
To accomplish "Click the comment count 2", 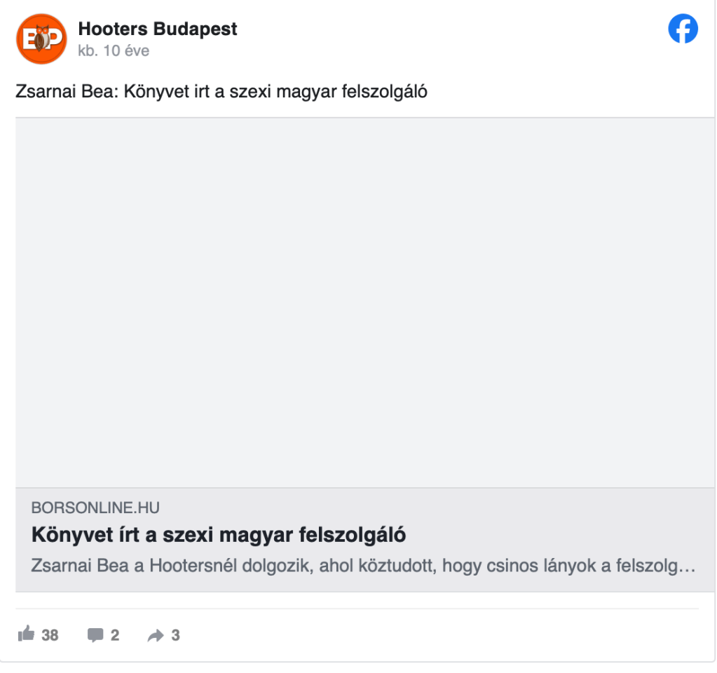I will coord(115,635).
